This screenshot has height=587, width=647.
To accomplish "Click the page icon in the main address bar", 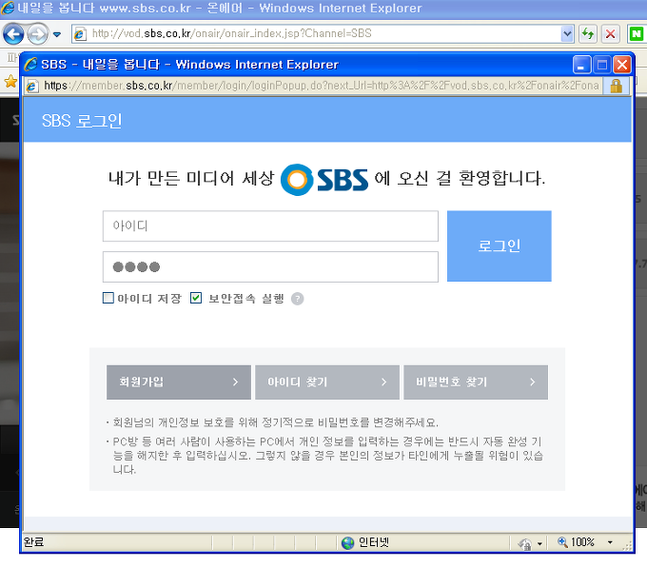I will click(79, 34).
